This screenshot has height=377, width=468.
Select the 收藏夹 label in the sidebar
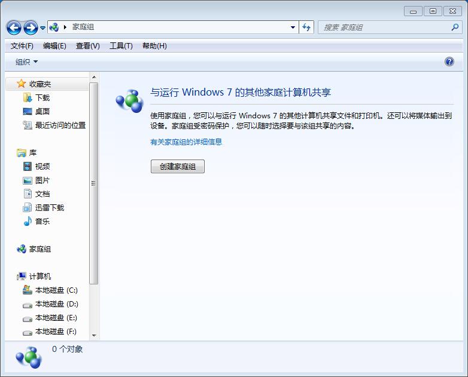(40, 84)
